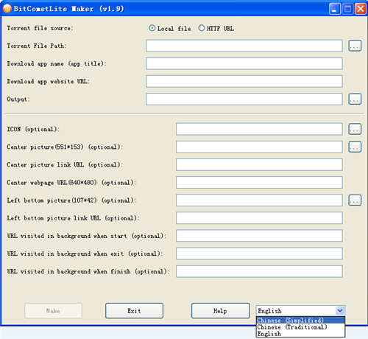Select the HTTP URL radio button

(202, 28)
